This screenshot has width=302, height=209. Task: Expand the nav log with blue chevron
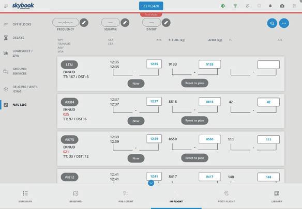click(x=151, y=183)
